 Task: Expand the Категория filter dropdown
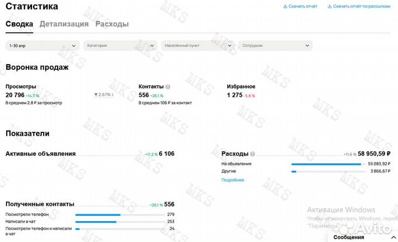click(x=121, y=45)
